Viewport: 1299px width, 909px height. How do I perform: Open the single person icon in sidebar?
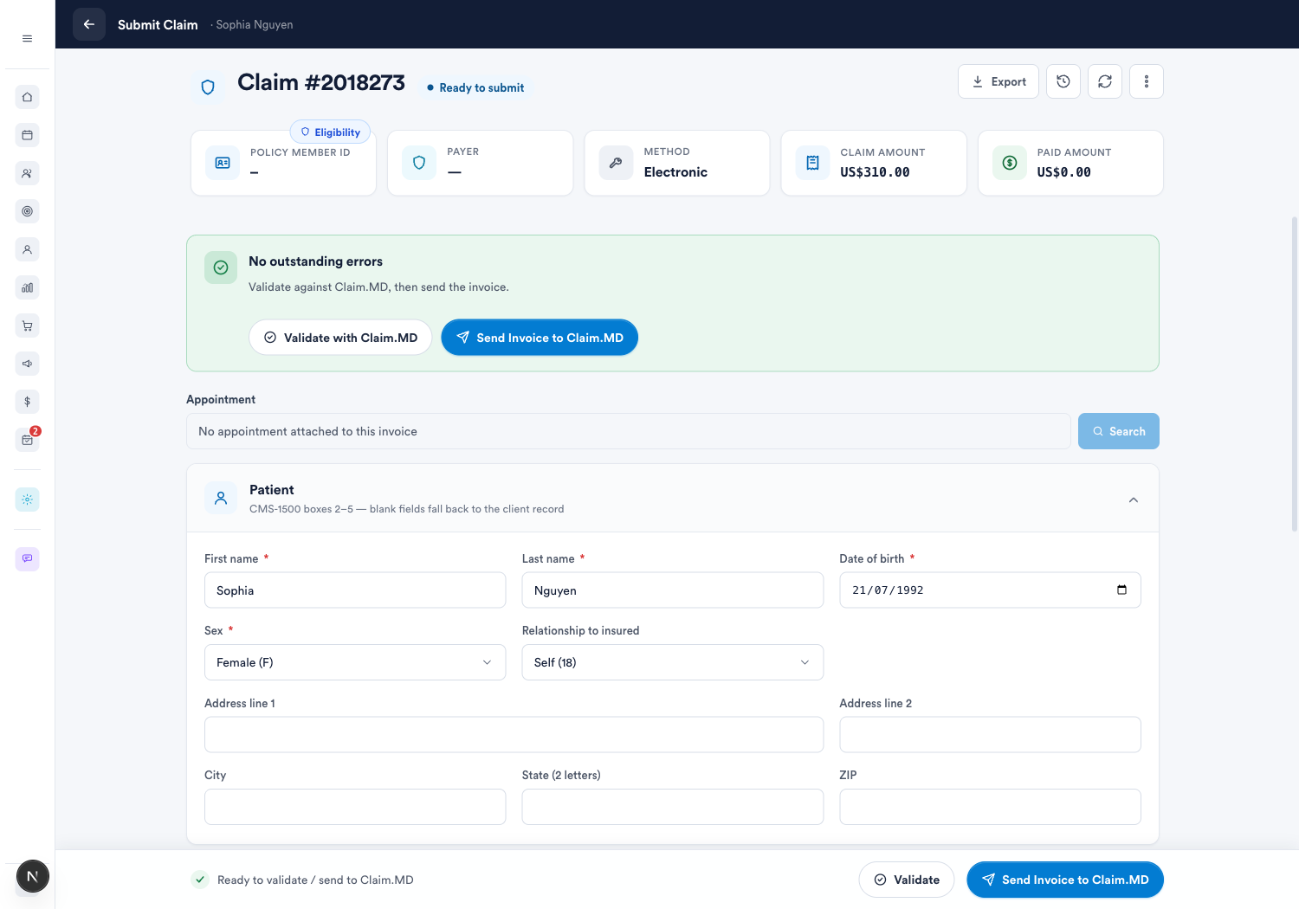coord(27,249)
